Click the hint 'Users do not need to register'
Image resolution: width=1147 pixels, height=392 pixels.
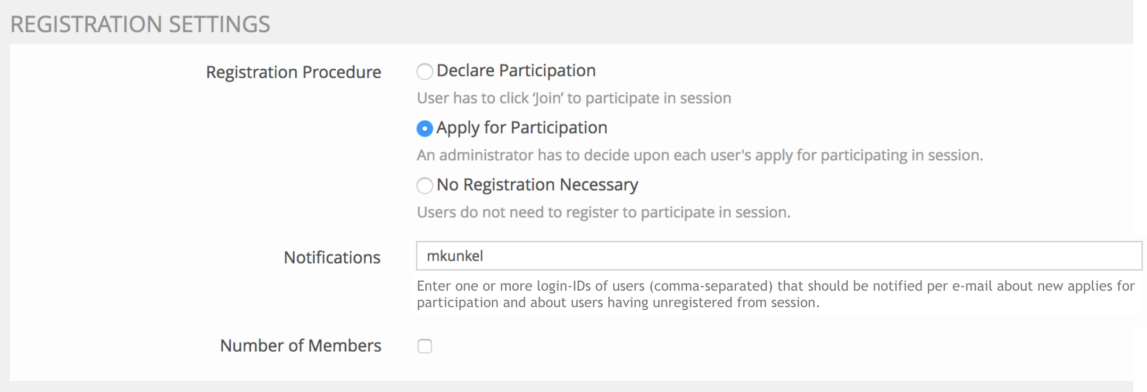[603, 212]
